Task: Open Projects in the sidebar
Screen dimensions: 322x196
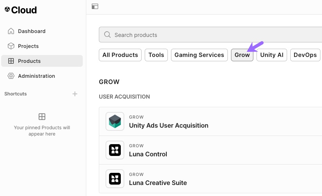Action: pos(42,46)
